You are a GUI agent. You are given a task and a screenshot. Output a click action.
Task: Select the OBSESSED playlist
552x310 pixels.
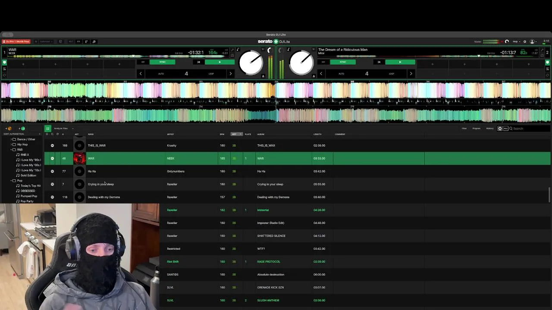(x=28, y=191)
